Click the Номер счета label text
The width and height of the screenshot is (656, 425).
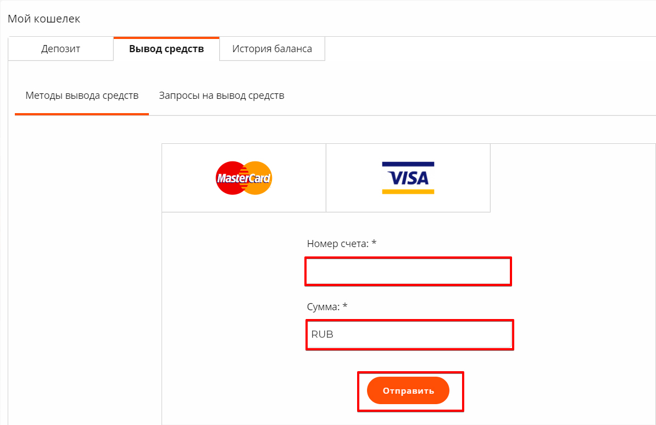[338, 243]
